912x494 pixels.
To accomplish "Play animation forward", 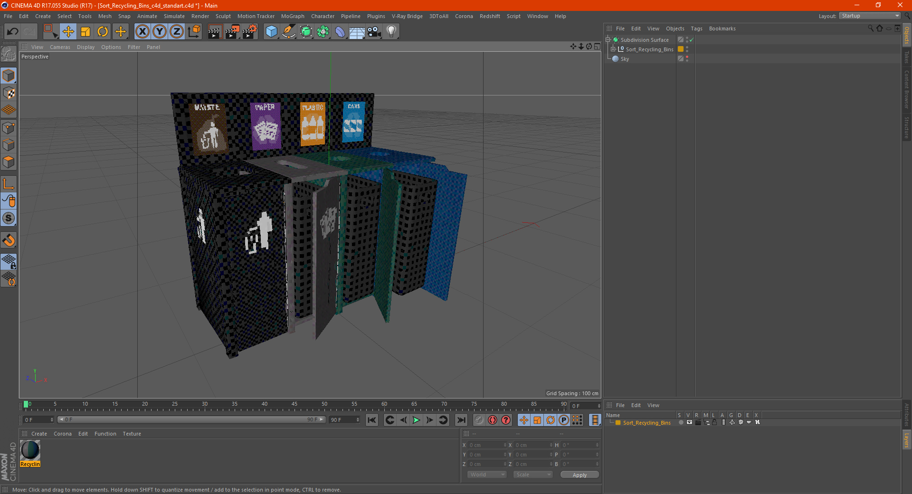I will pos(416,420).
